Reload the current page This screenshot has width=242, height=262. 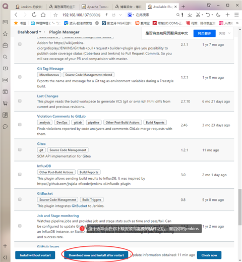pyautogui.click(x=34, y=15)
